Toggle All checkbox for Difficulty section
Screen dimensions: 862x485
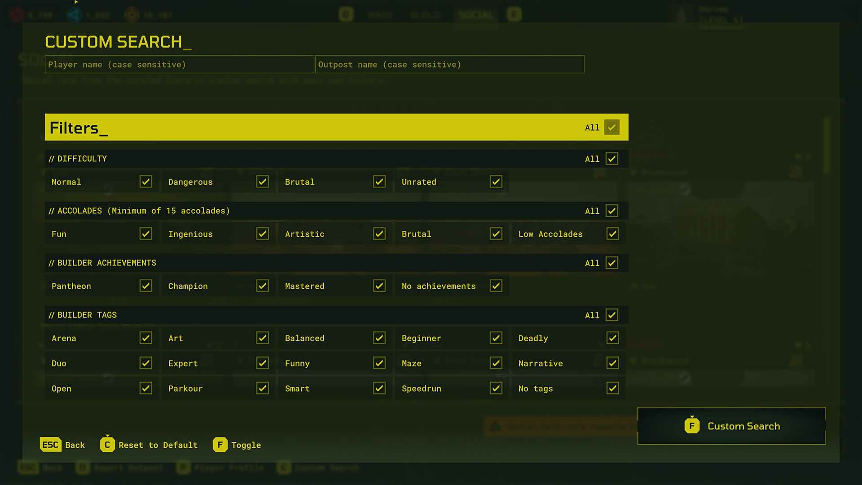(611, 159)
